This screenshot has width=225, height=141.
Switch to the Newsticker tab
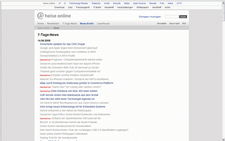(53, 24)
